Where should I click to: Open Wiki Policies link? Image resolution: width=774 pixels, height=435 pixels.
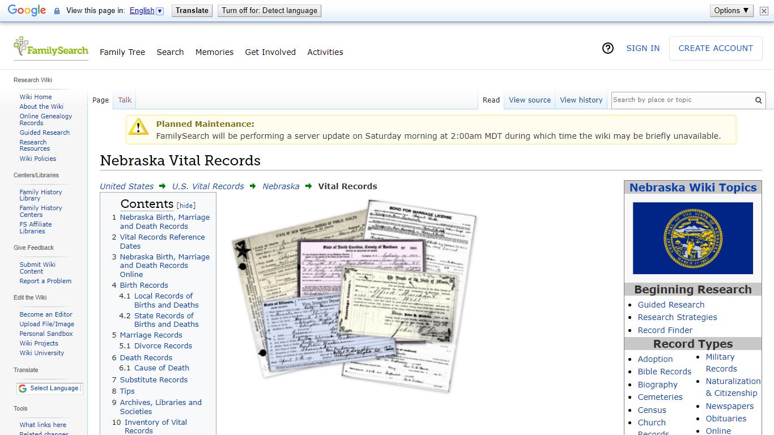(38, 159)
